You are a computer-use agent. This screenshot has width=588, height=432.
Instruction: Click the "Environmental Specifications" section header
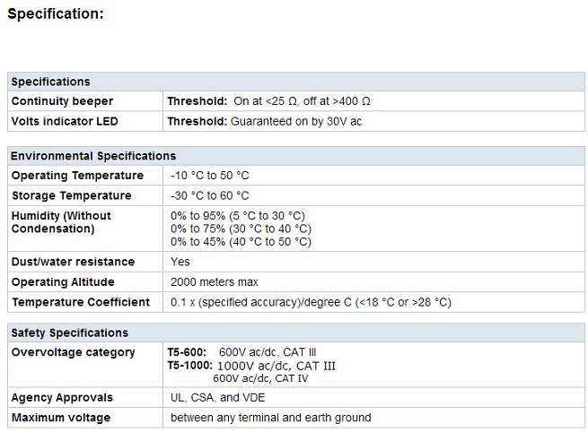click(93, 156)
